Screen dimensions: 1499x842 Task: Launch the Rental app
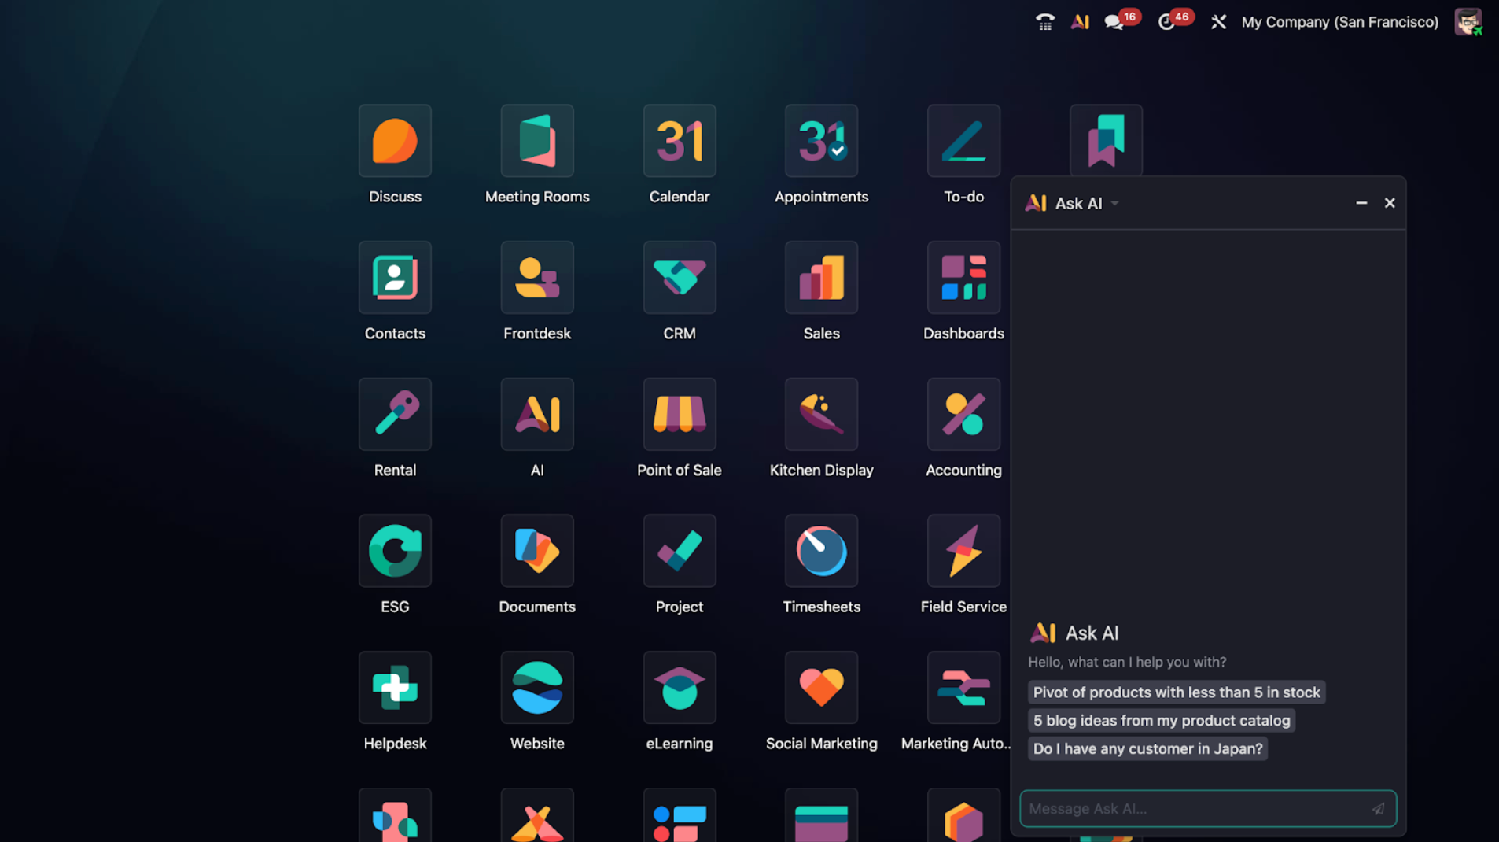(395, 414)
